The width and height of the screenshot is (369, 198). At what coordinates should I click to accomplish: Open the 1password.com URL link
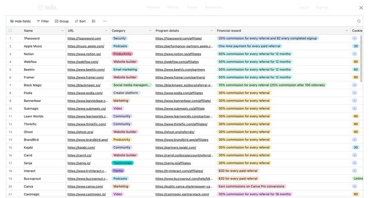point(84,38)
